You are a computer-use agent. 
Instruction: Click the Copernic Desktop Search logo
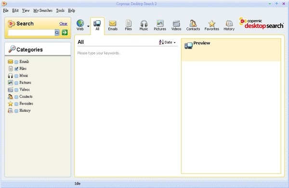point(262,24)
